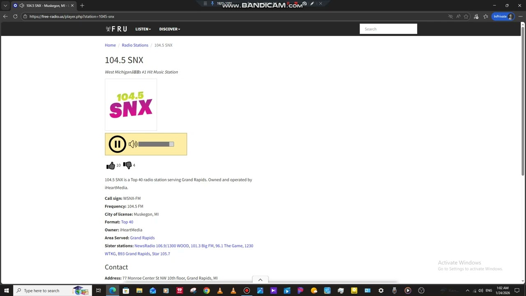Open the Read Aloud button

pyautogui.click(x=458, y=16)
